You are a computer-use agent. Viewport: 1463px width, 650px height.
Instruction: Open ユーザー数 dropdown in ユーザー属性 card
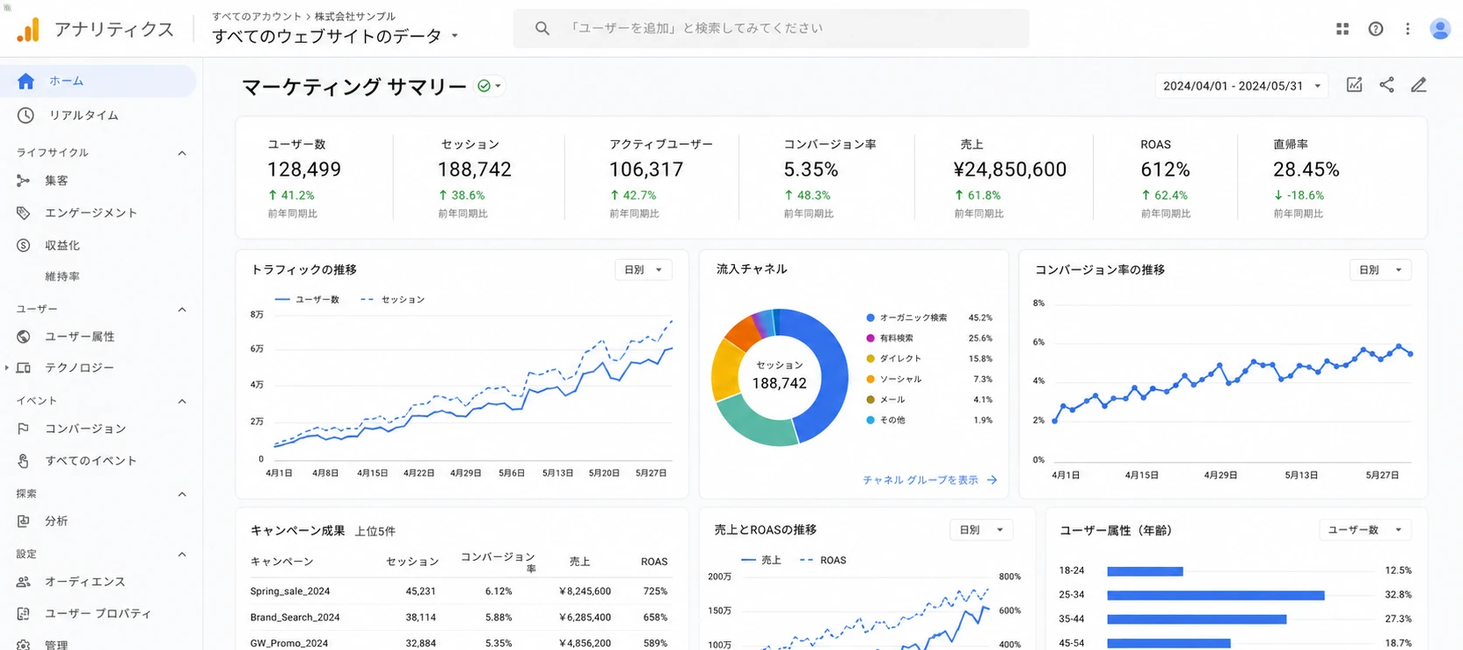point(1364,529)
